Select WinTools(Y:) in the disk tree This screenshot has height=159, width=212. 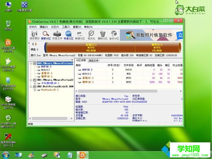[x=50, y=90]
